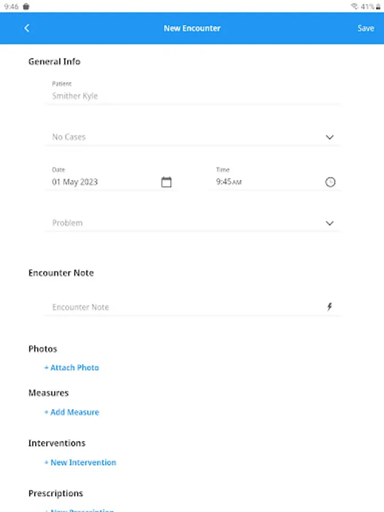Click the No Cases chevron arrow
This screenshot has height=512, width=384.
[329, 137]
